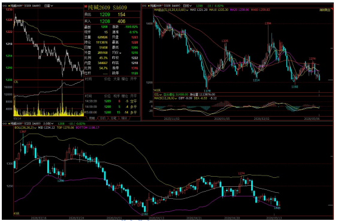Image resolution: width=338 pixels, height=221 pixels.
Task: Click the BOLL TOP 1278.06 readout
Action: [x=65, y=128]
